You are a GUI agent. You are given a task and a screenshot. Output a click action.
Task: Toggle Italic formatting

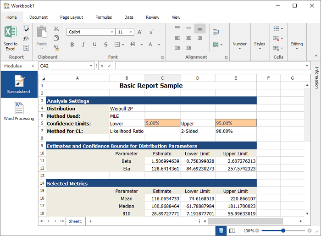(83, 44)
